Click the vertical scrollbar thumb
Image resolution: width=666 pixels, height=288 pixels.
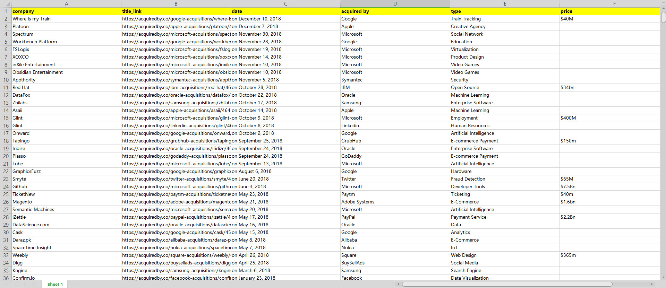(663, 17)
